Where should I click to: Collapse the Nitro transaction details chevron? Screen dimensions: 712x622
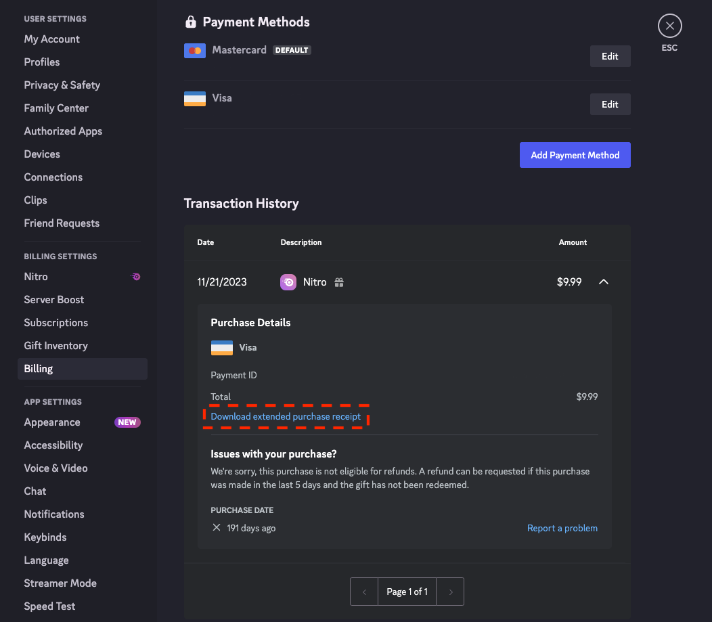[604, 282]
